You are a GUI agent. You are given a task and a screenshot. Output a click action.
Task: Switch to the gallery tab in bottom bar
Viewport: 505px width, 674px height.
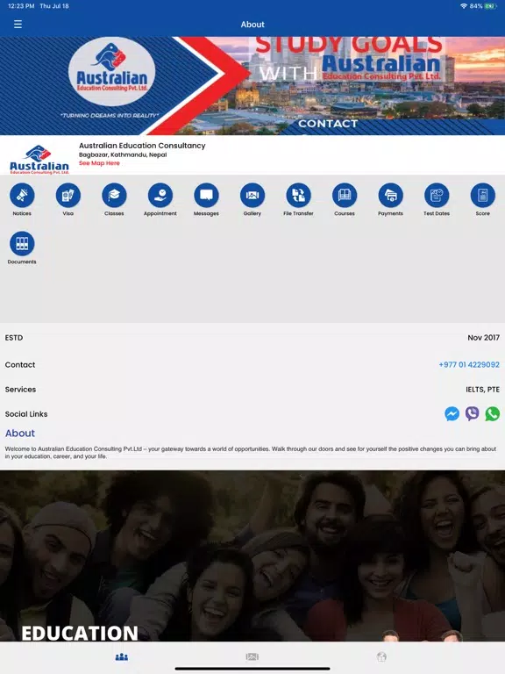pos(252,656)
